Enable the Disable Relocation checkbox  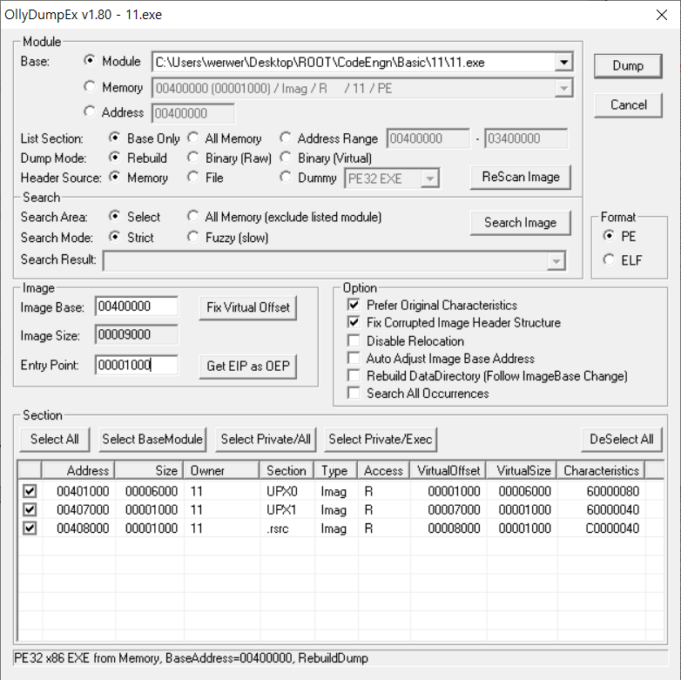click(354, 340)
